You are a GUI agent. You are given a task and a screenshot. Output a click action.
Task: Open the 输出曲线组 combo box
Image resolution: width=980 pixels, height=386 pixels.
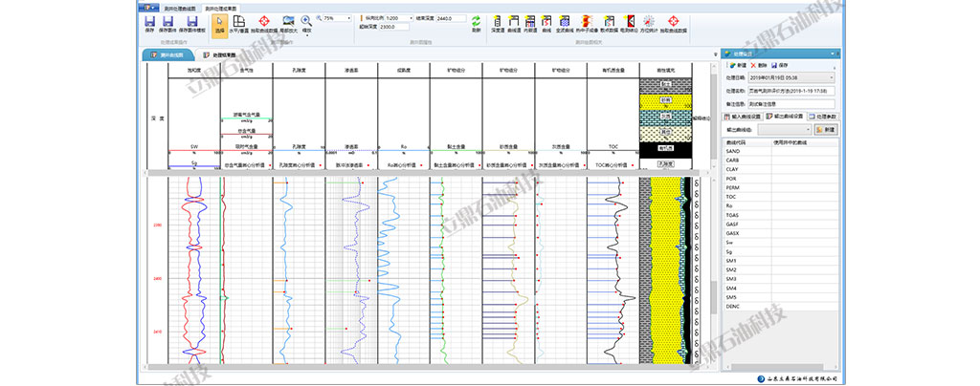784,129
